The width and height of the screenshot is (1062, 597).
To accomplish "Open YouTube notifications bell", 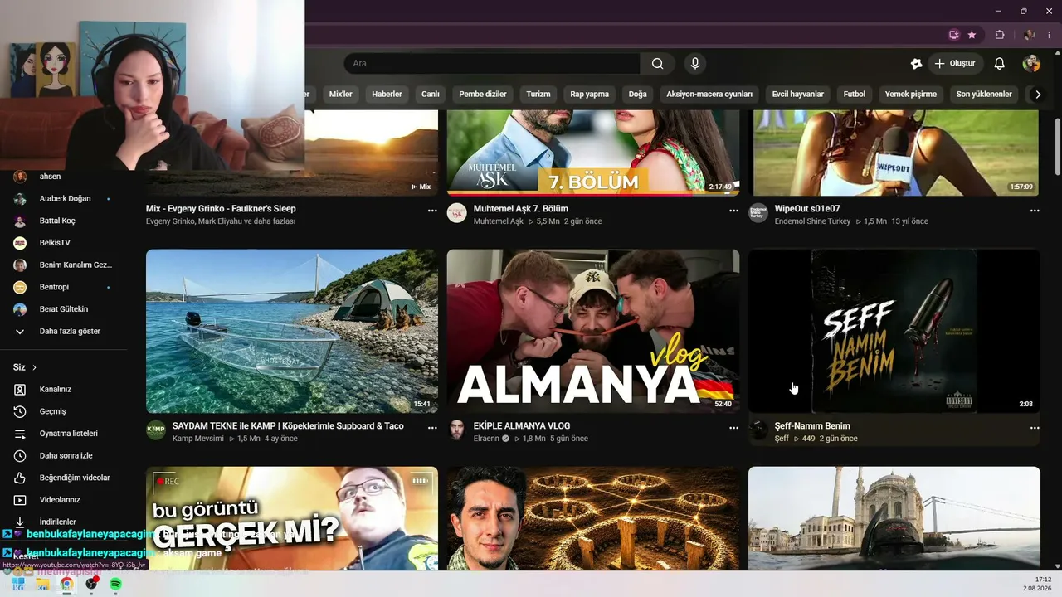I will 1000,64.
